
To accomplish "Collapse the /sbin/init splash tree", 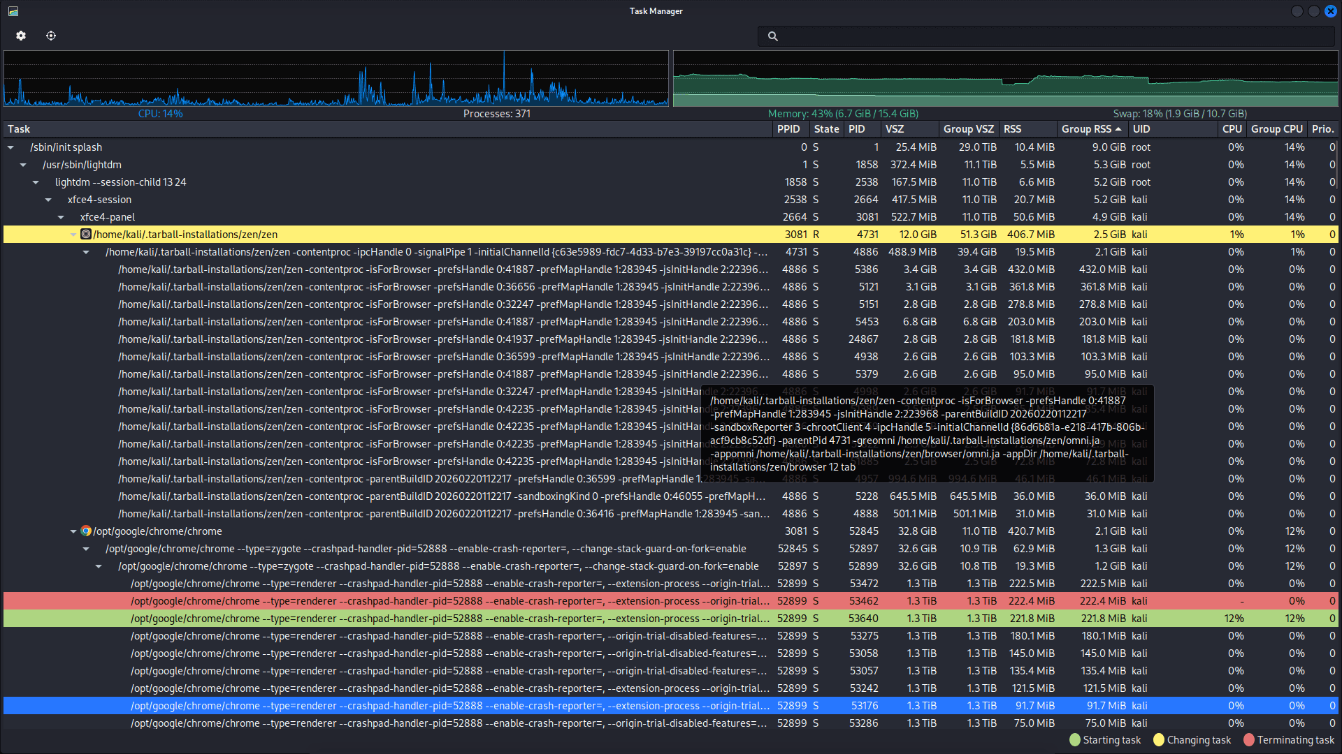I will (x=10, y=147).
